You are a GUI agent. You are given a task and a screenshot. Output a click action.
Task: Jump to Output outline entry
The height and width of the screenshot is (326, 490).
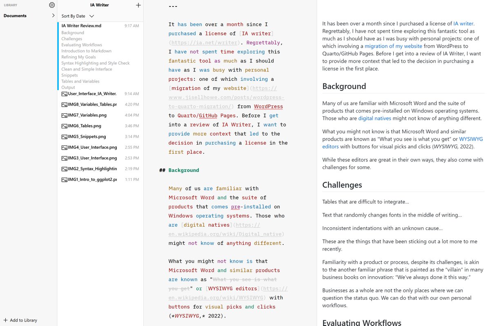(68, 88)
